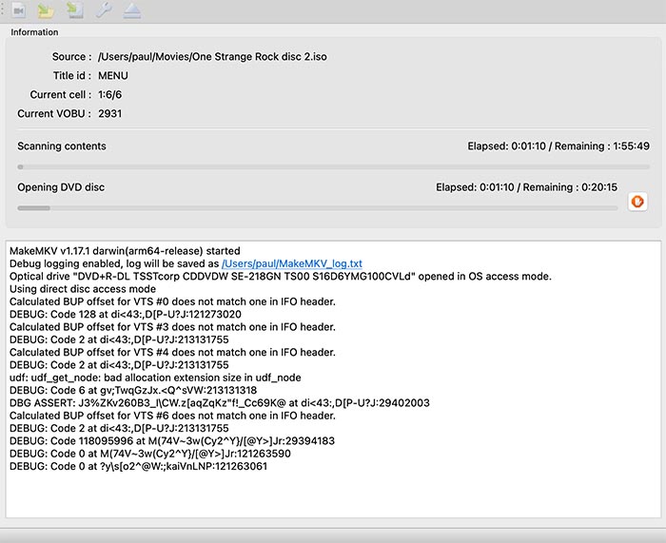Screen dimensions: 666x543
Task: Click the Current VOBU value 2931
Action: tap(110, 113)
